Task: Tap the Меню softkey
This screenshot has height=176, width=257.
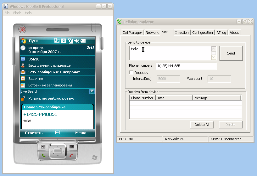Action: point(81,133)
